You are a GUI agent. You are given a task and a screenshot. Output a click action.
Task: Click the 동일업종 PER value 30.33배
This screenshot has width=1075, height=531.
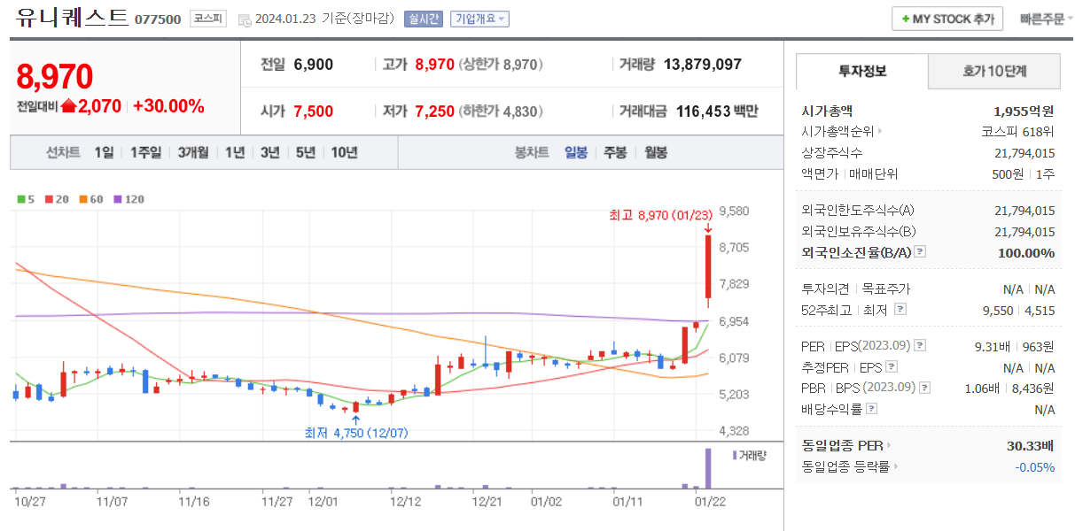(x=1030, y=445)
